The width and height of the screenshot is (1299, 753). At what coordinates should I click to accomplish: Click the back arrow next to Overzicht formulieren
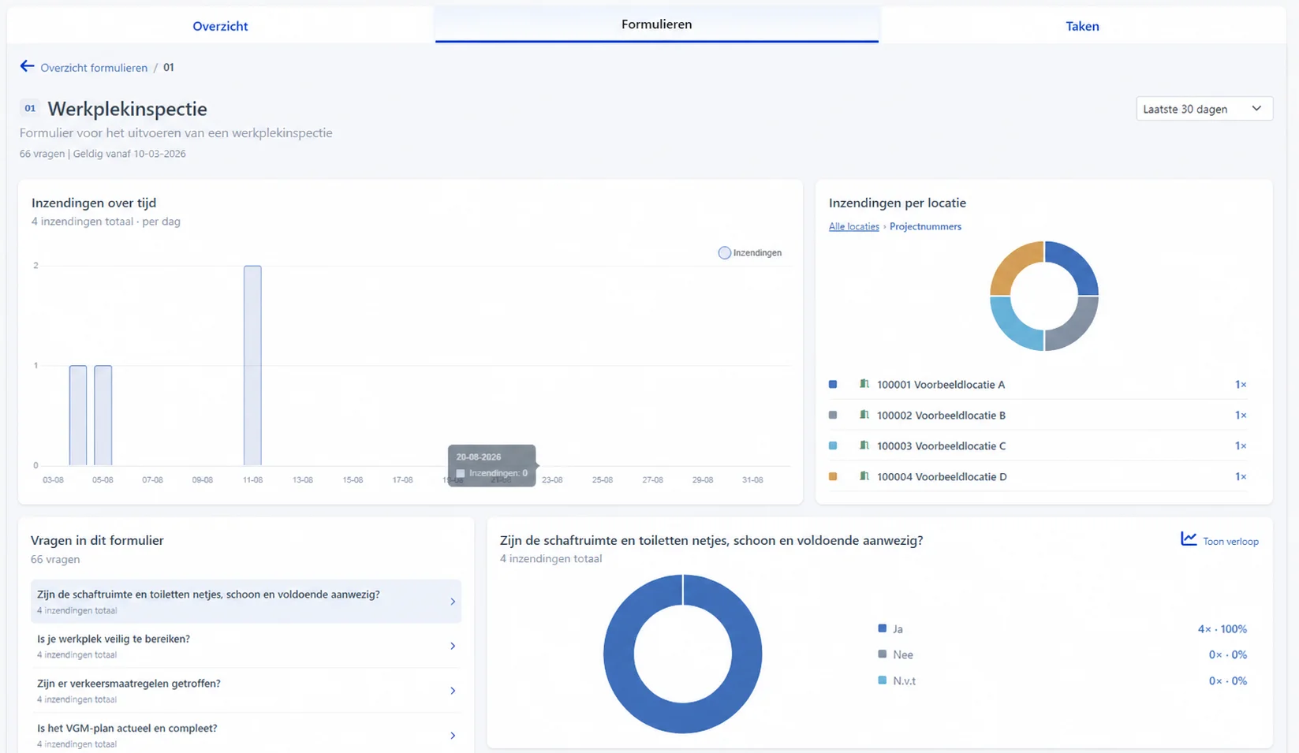(28, 66)
